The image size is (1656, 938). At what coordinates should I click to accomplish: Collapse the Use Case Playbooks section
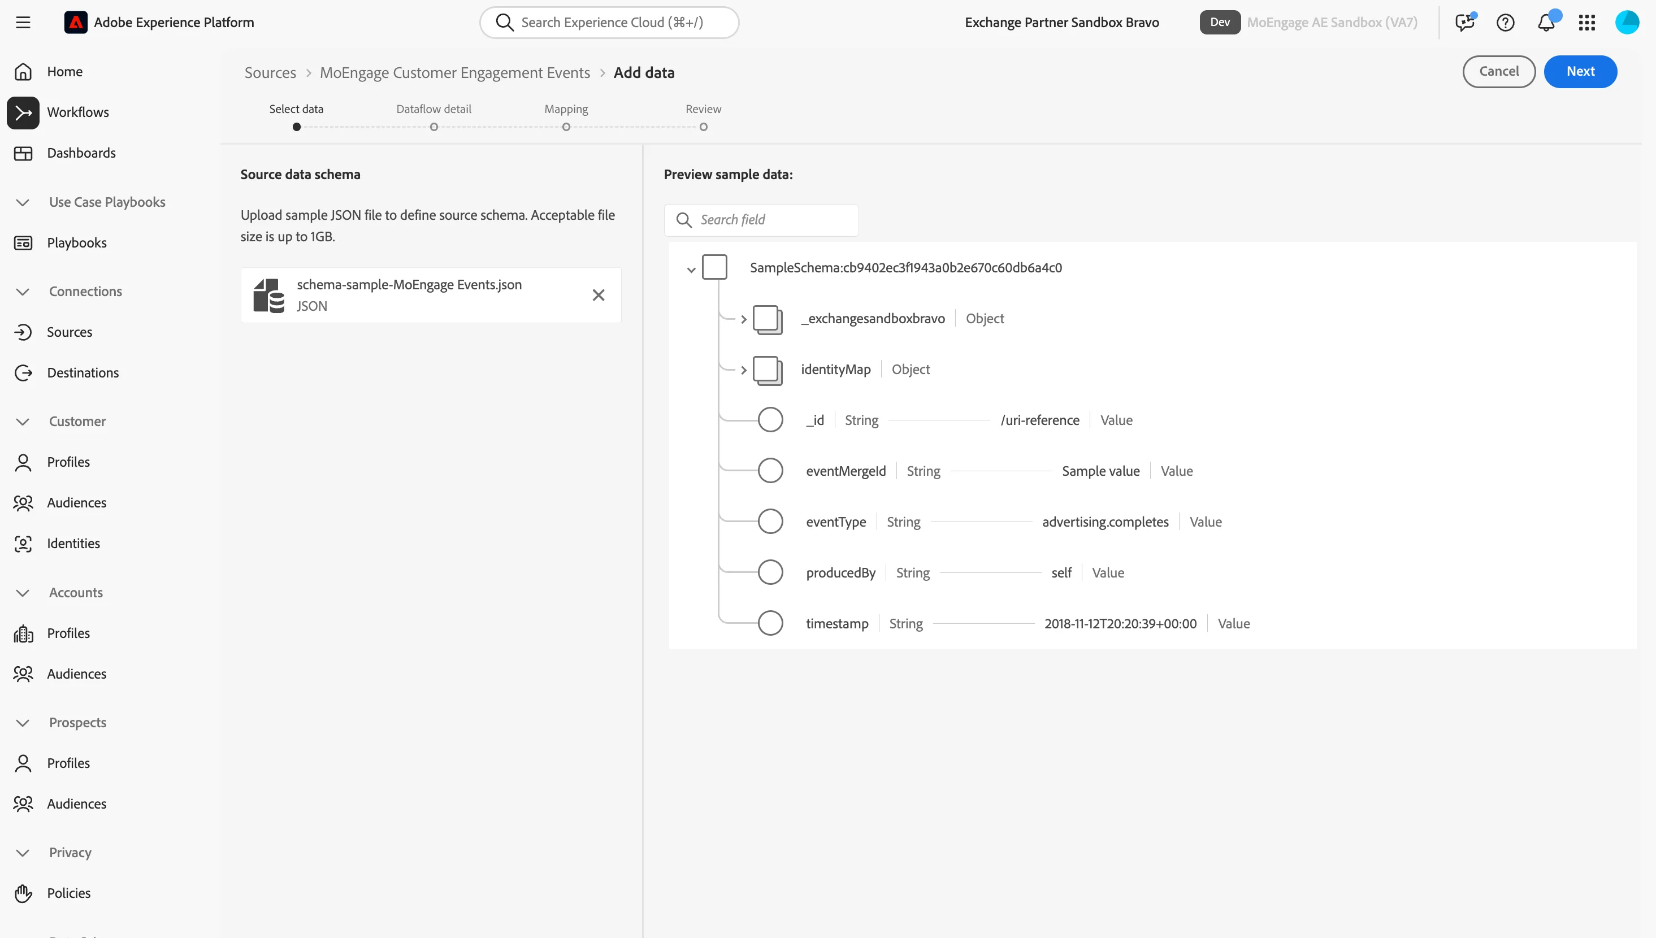point(23,203)
